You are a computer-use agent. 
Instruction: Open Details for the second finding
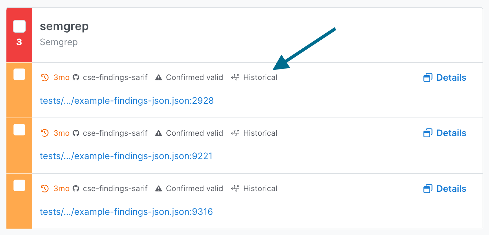click(x=451, y=133)
